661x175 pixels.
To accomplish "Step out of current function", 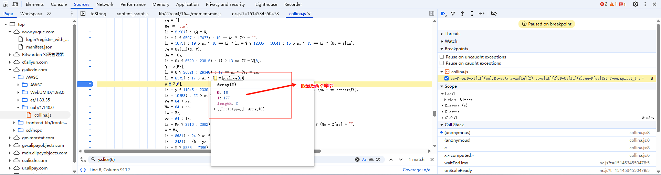I will pos(472,13).
